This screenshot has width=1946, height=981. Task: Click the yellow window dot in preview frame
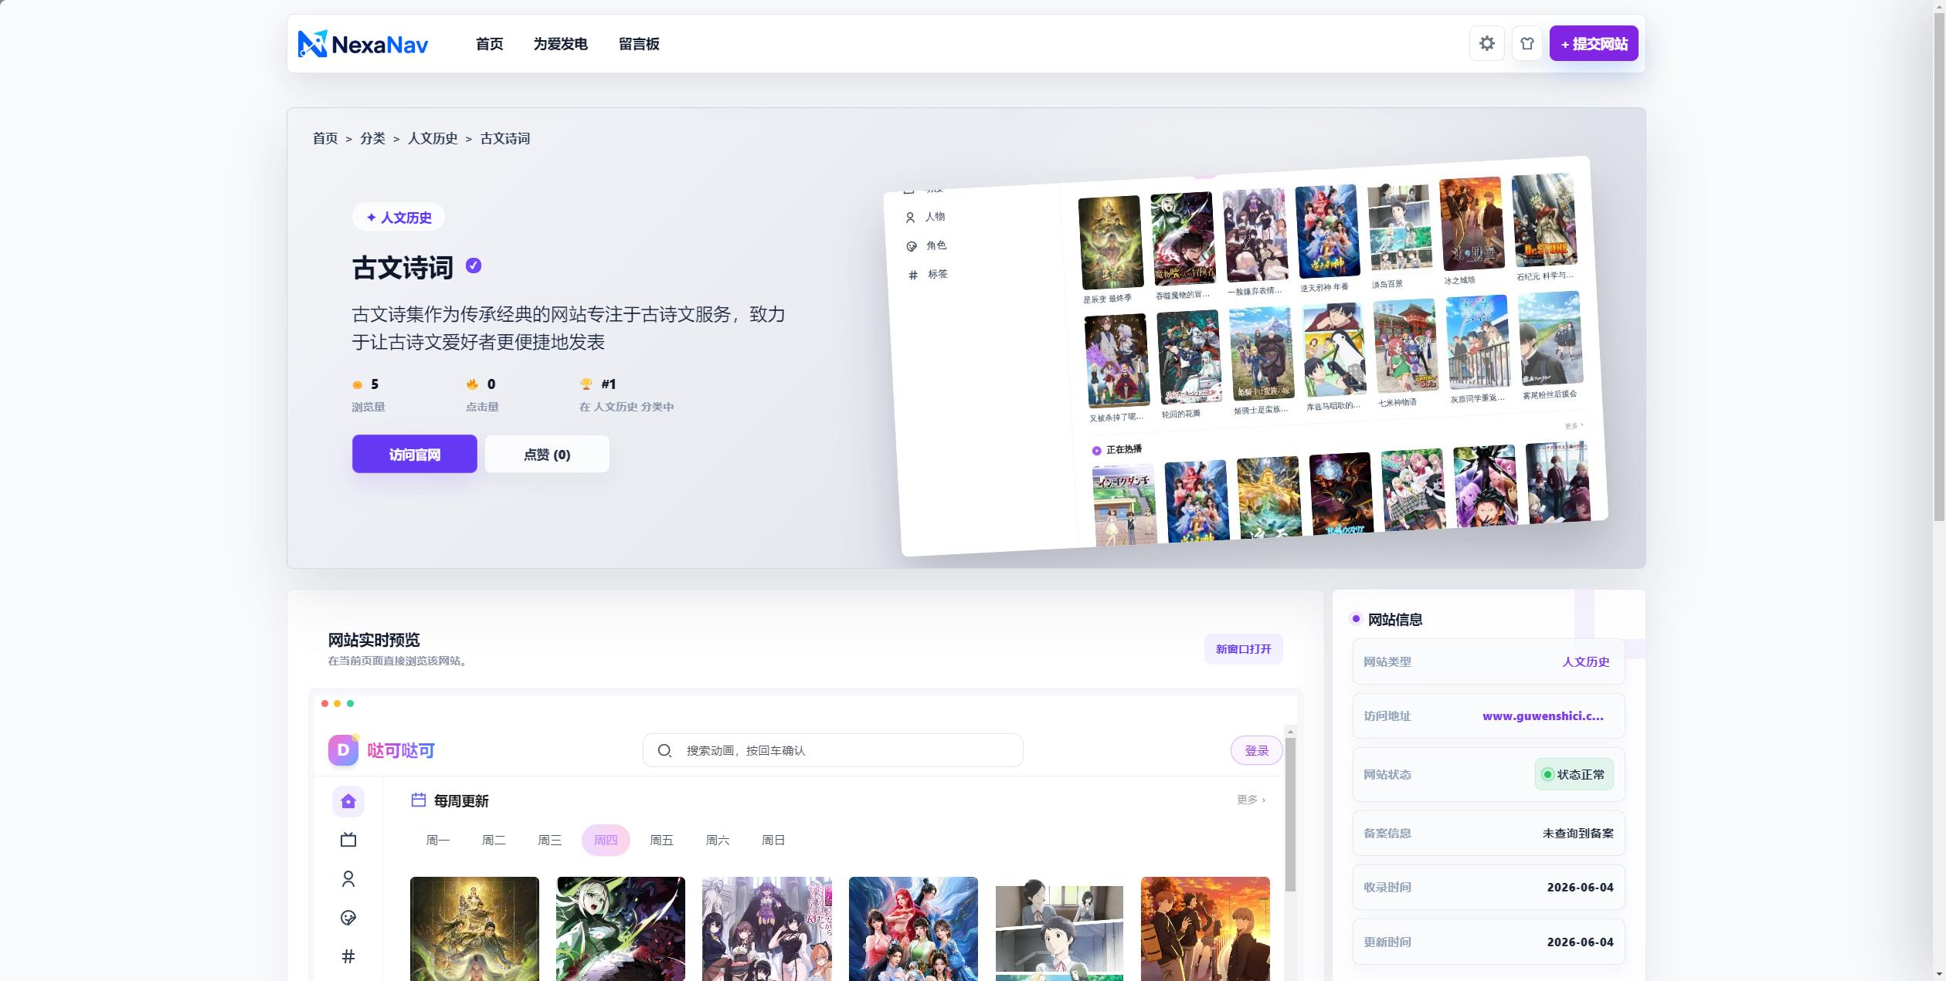coord(338,703)
